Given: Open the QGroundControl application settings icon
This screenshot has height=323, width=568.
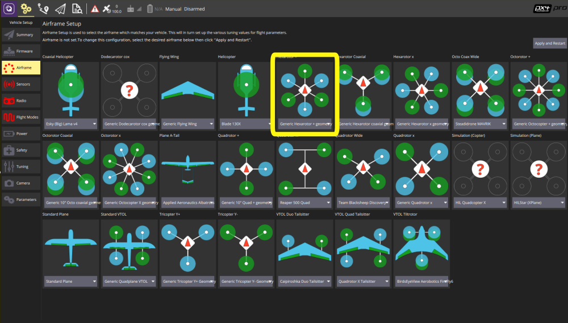Looking at the screenshot, I should [9, 9].
